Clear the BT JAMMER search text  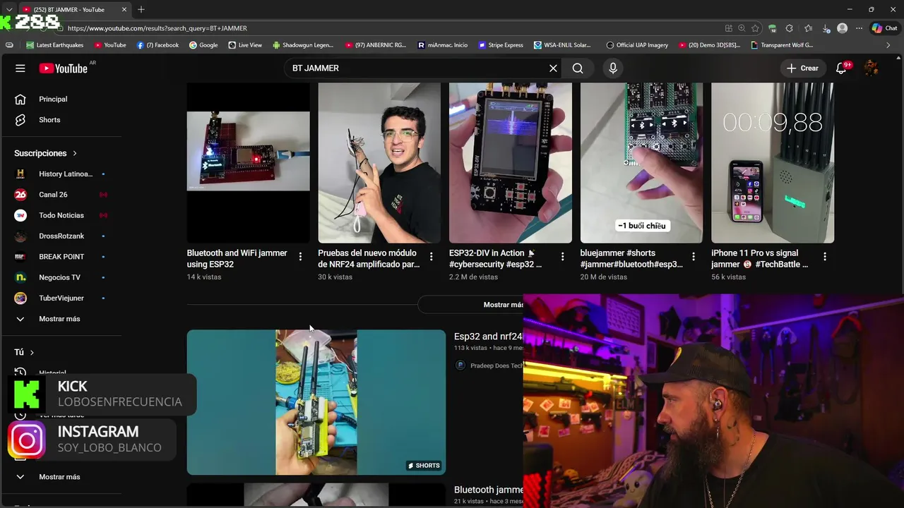(x=553, y=68)
